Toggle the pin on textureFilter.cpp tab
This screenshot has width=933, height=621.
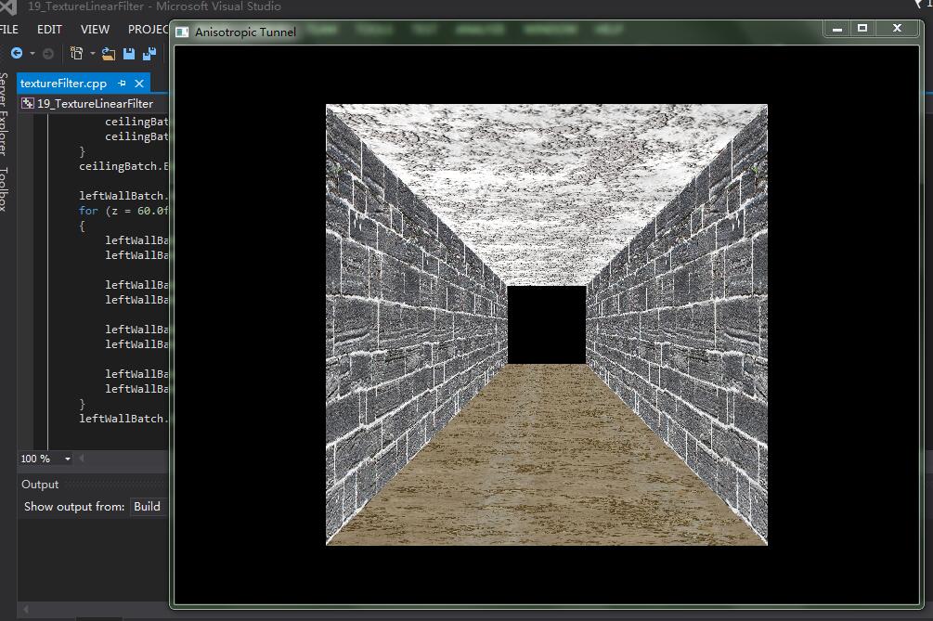click(x=122, y=84)
